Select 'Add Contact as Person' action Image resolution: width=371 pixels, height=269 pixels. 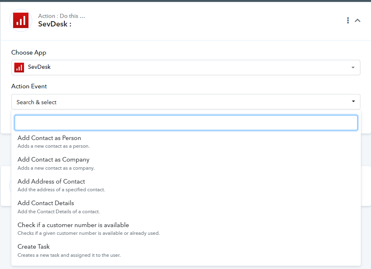point(49,138)
